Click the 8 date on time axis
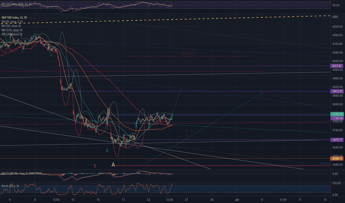345x203 pixels. pos(35,200)
